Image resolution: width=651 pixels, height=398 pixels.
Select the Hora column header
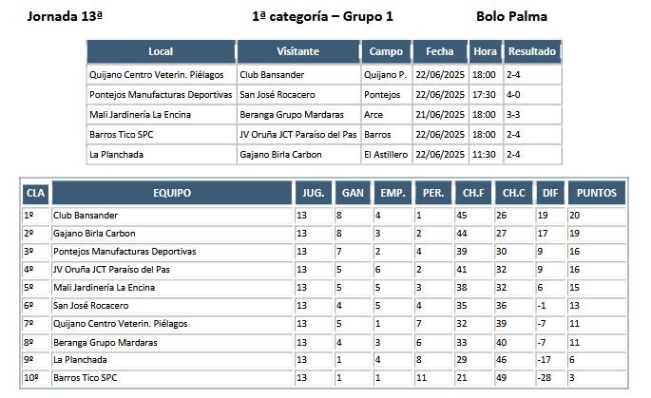pyautogui.click(x=486, y=51)
